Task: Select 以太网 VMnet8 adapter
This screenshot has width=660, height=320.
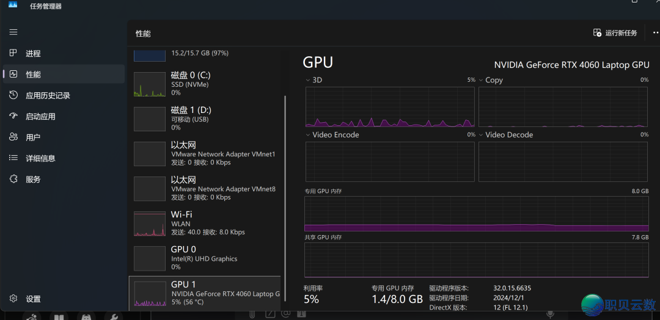Action: [x=205, y=188]
